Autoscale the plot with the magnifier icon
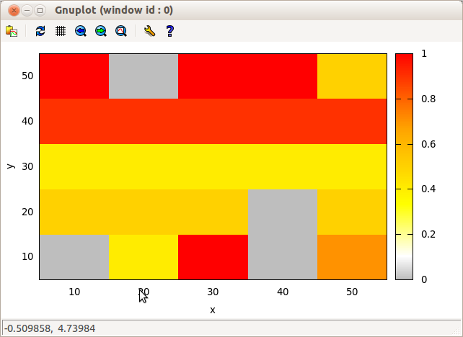Image resolution: width=463 pixels, height=337 pixels. click(121, 31)
